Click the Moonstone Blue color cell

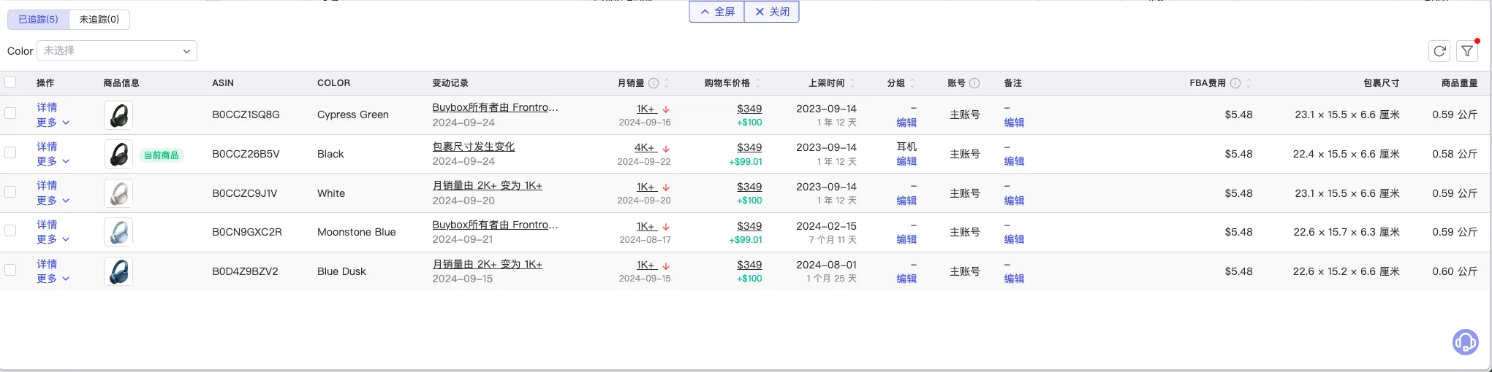click(356, 232)
